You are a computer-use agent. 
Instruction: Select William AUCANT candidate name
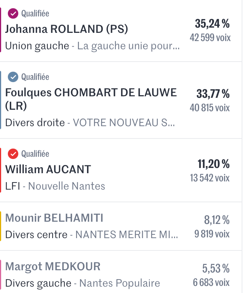[x=48, y=169]
